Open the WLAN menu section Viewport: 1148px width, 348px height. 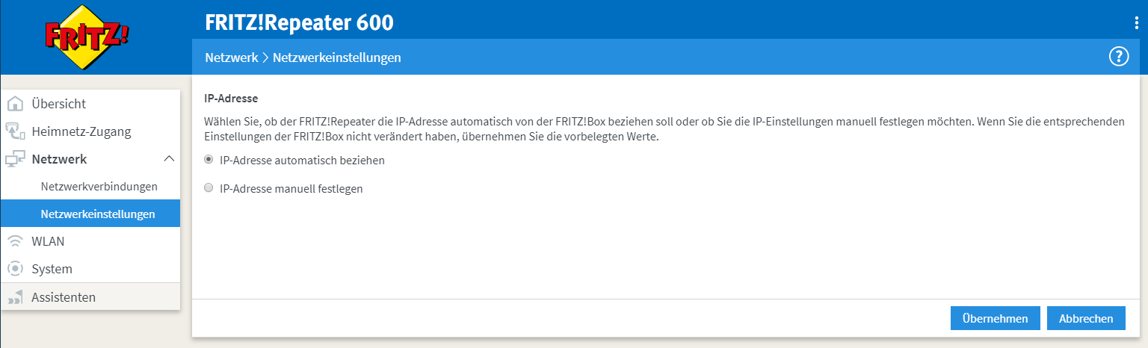tap(48, 241)
